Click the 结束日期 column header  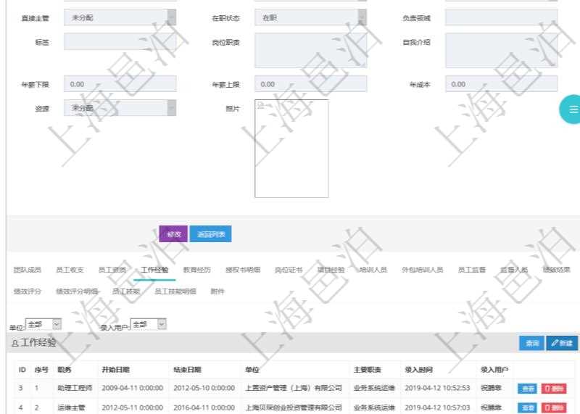[x=187, y=369]
